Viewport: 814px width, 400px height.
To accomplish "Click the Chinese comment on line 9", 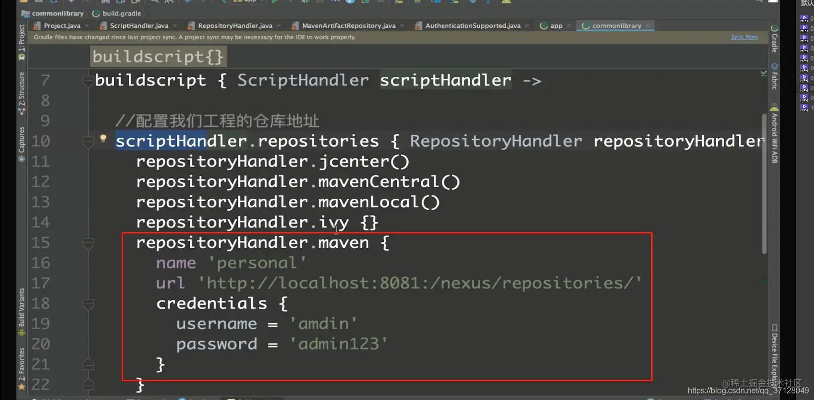I will tap(218, 121).
